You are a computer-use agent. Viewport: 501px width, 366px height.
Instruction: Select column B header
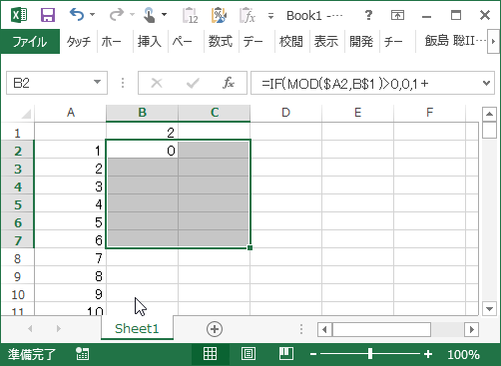click(x=142, y=113)
